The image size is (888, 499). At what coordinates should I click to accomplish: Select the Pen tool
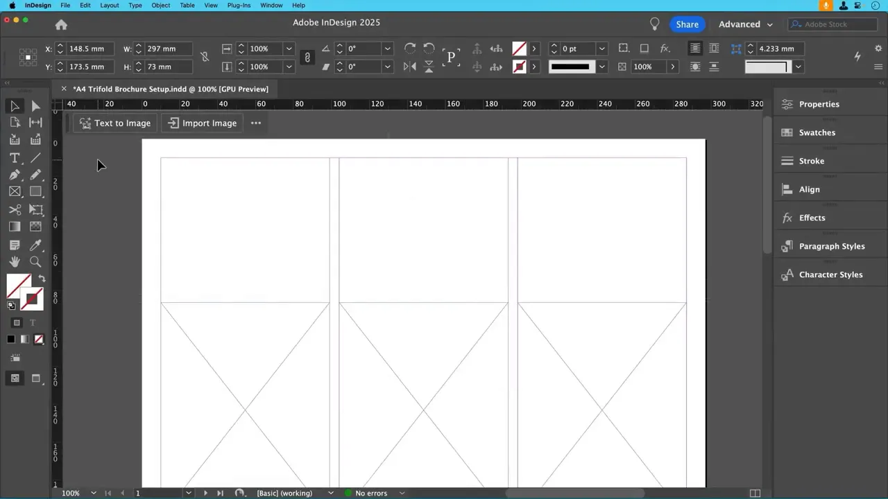coord(15,175)
